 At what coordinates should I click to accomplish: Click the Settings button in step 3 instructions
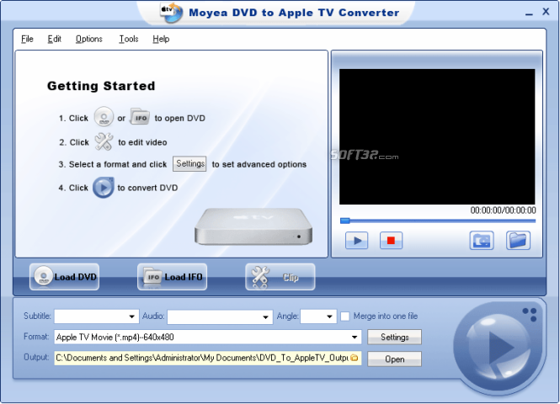(x=189, y=164)
